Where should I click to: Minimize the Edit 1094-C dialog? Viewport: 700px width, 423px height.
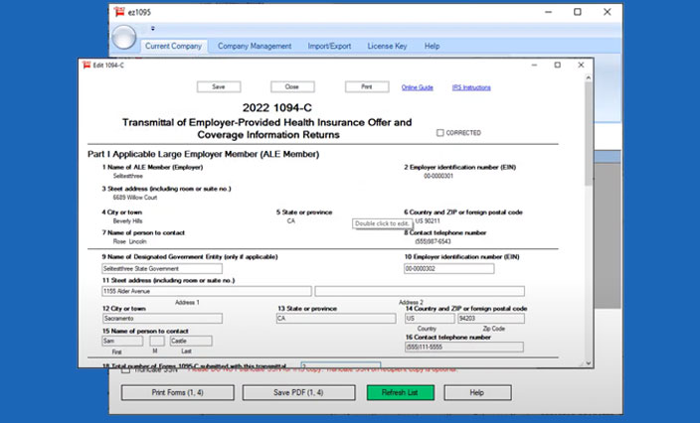(x=534, y=66)
